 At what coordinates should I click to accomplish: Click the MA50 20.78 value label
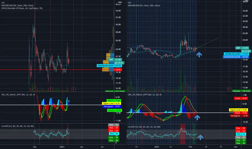pyautogui.click(x=109, y=66)
